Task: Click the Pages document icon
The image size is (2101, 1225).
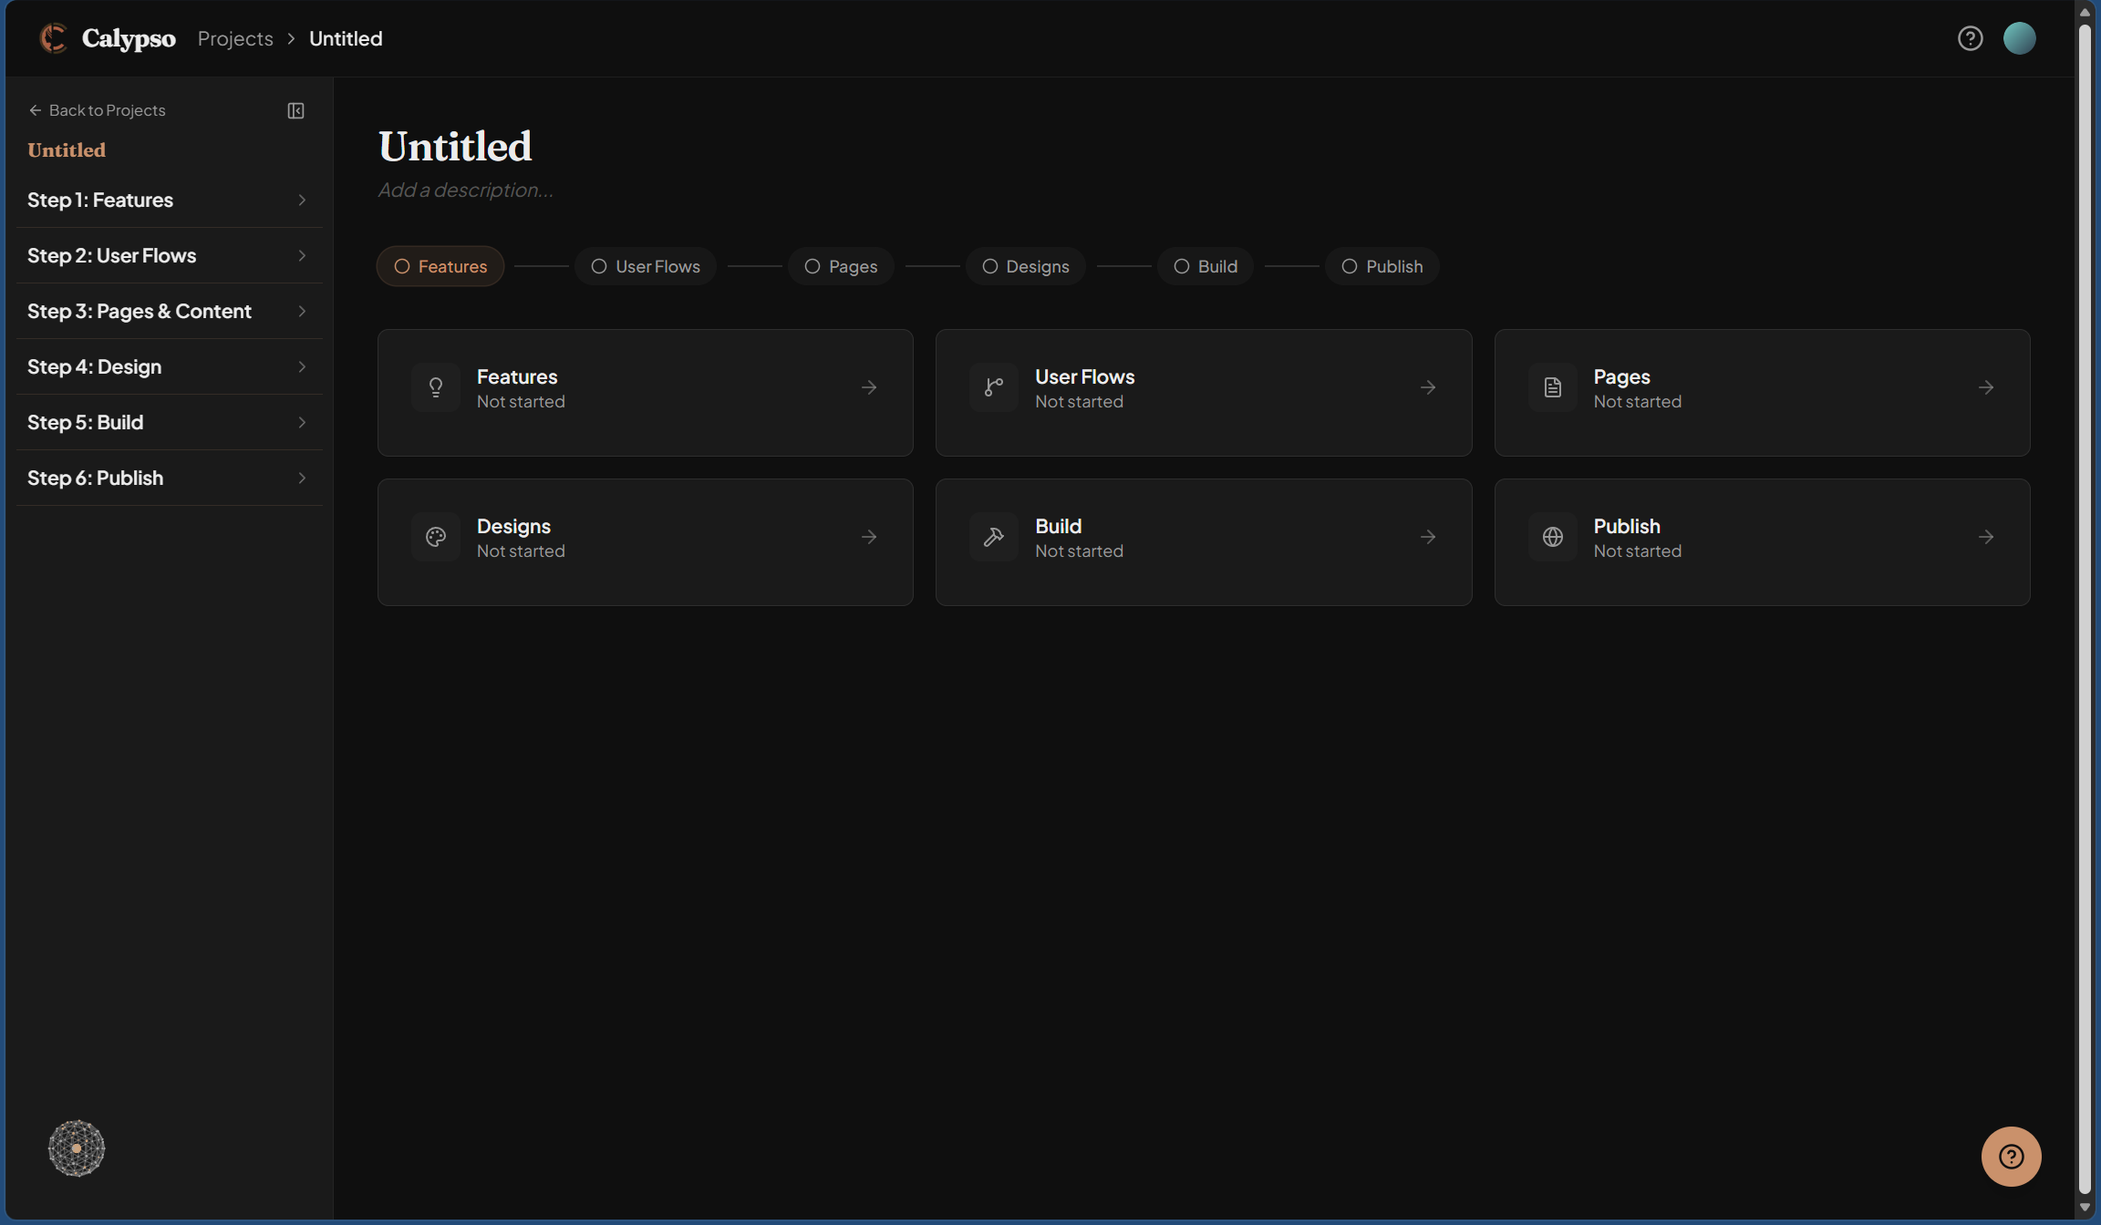Action: point(1552,386)
